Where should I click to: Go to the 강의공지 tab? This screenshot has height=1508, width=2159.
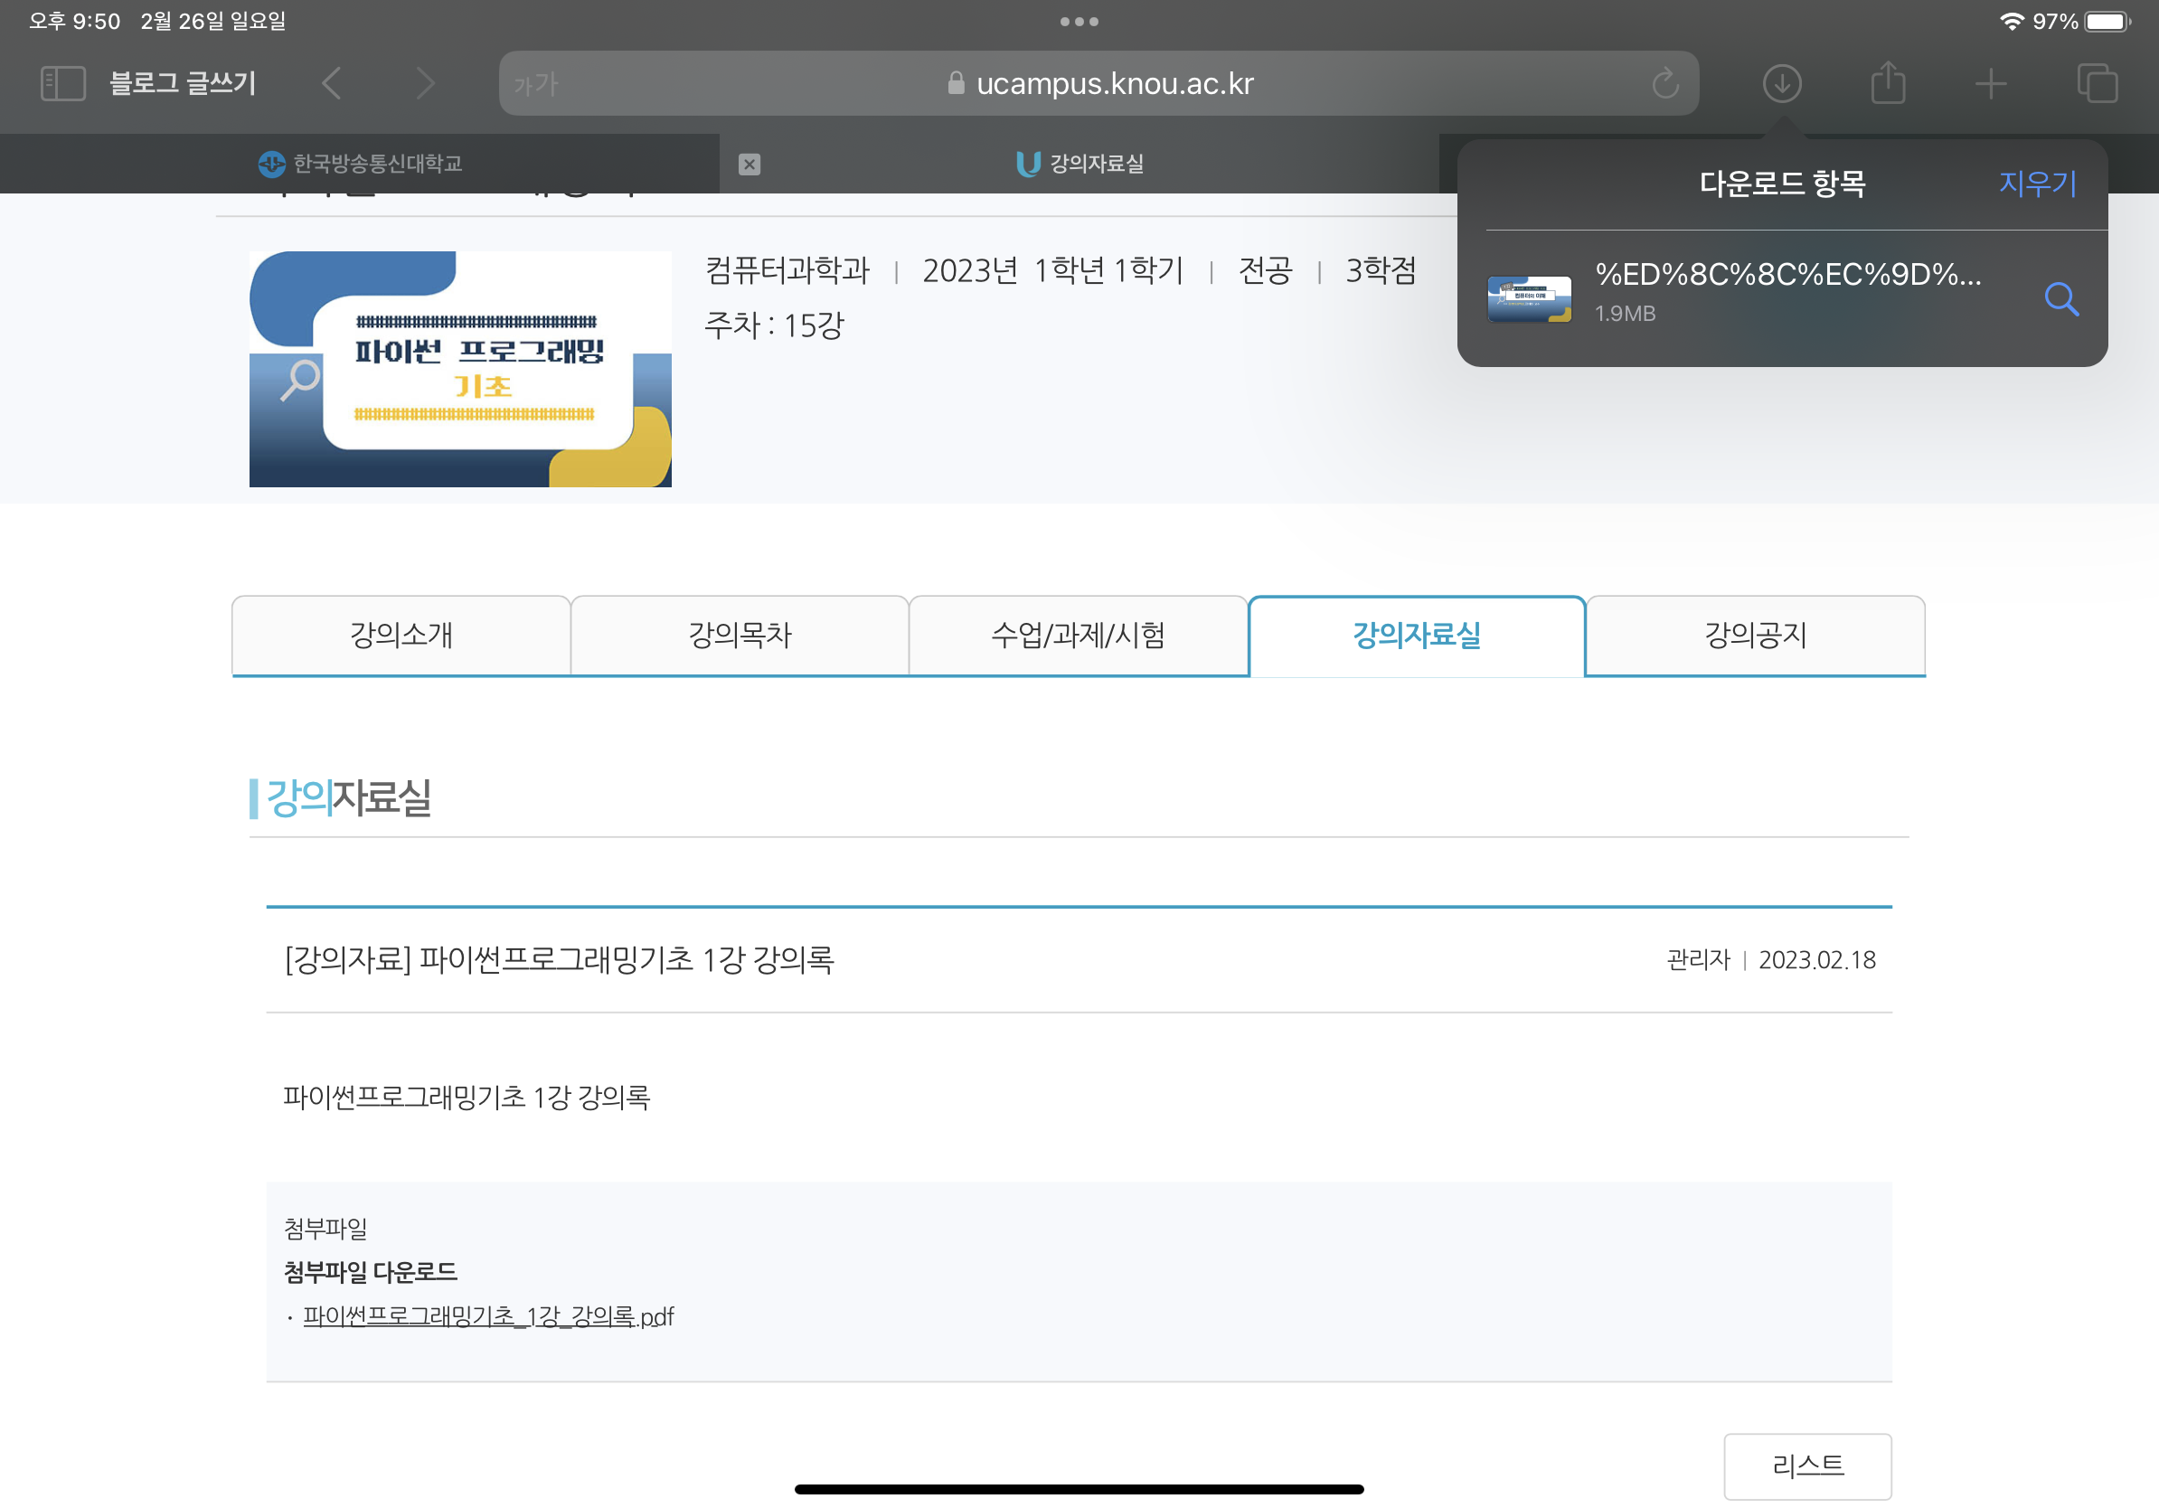(x=1755, y=636)
